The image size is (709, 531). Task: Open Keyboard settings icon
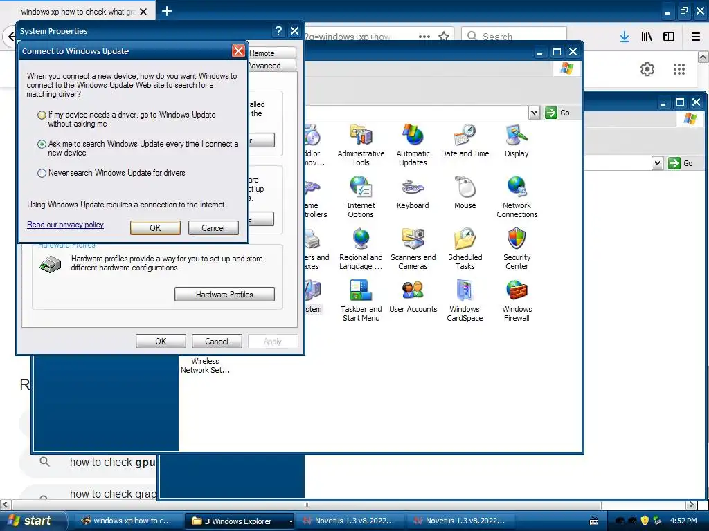413,192
